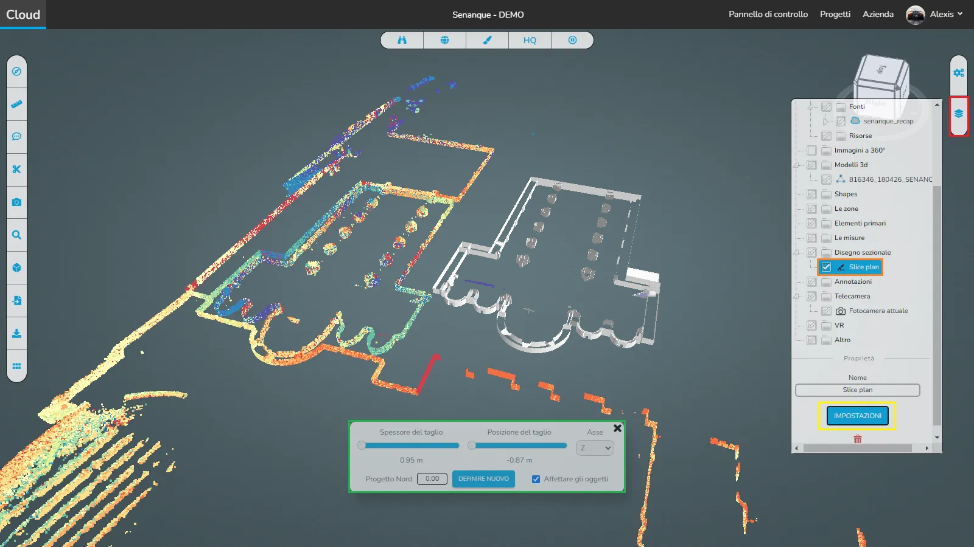Select the ruler measurement tool

[x=16, y=104]
